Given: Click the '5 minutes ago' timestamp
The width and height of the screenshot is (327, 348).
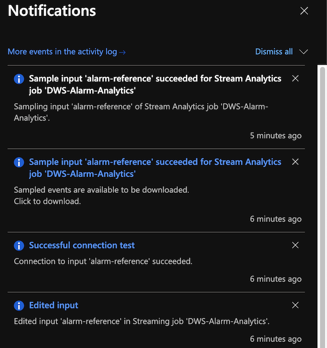Looking at the screenshot, I should (276, 135).
